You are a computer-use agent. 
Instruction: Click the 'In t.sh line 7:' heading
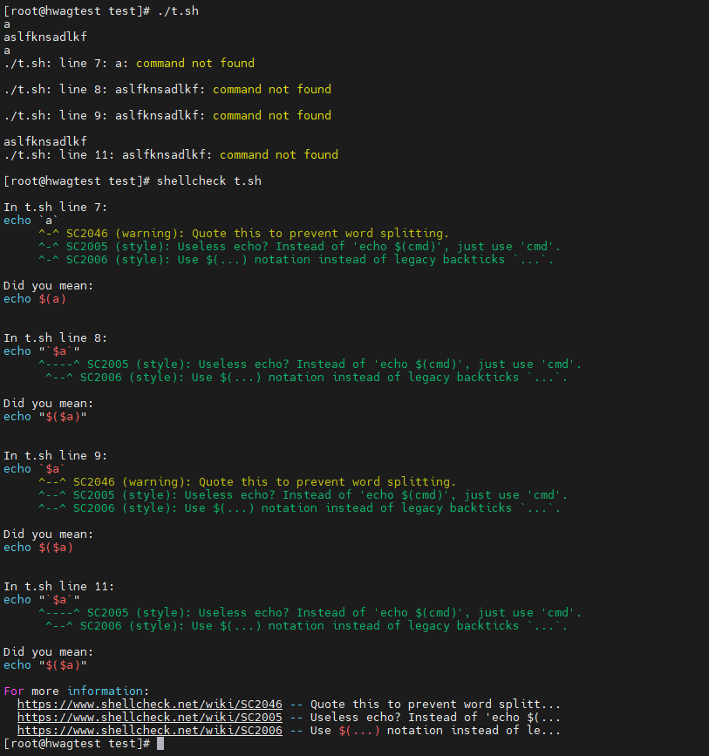(x=56, y=207)
